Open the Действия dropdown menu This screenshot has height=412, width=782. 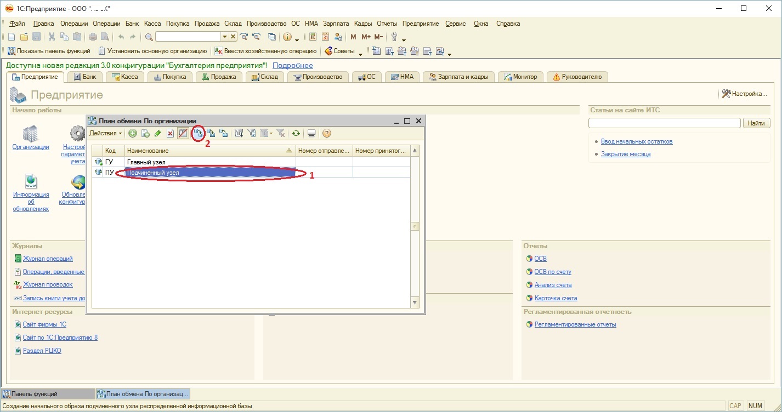(x=105, y=133)
